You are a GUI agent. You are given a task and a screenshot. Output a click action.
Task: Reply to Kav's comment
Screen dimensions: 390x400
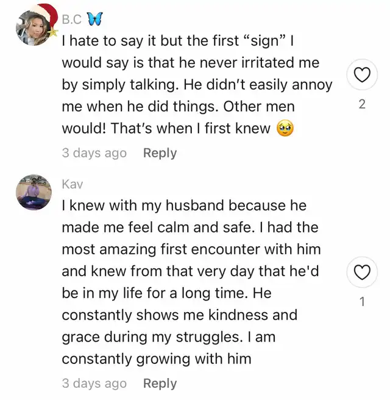(160, 384)
